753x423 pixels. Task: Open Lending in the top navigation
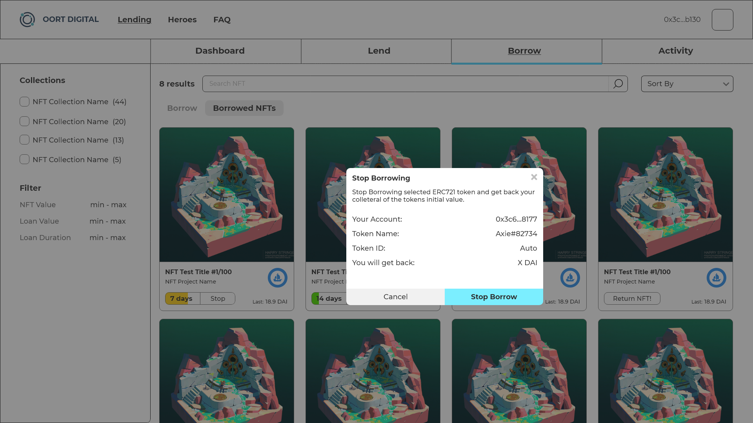click(135, 20)
